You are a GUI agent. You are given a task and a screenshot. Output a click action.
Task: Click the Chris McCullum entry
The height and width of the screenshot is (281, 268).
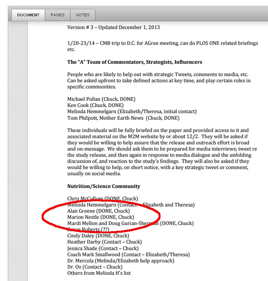[102, 198]
